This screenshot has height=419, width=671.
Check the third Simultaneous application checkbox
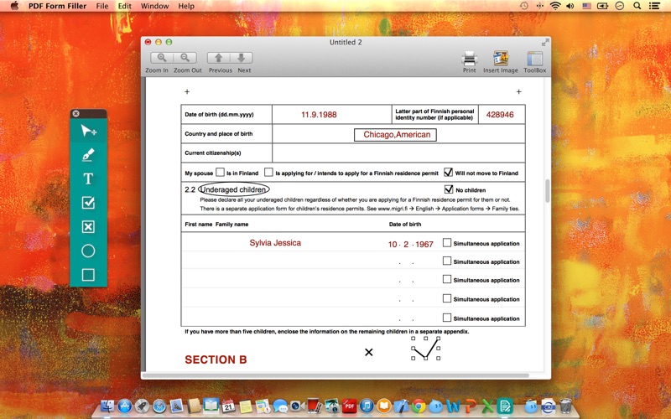pyautogui.click(x=447, y=279)
